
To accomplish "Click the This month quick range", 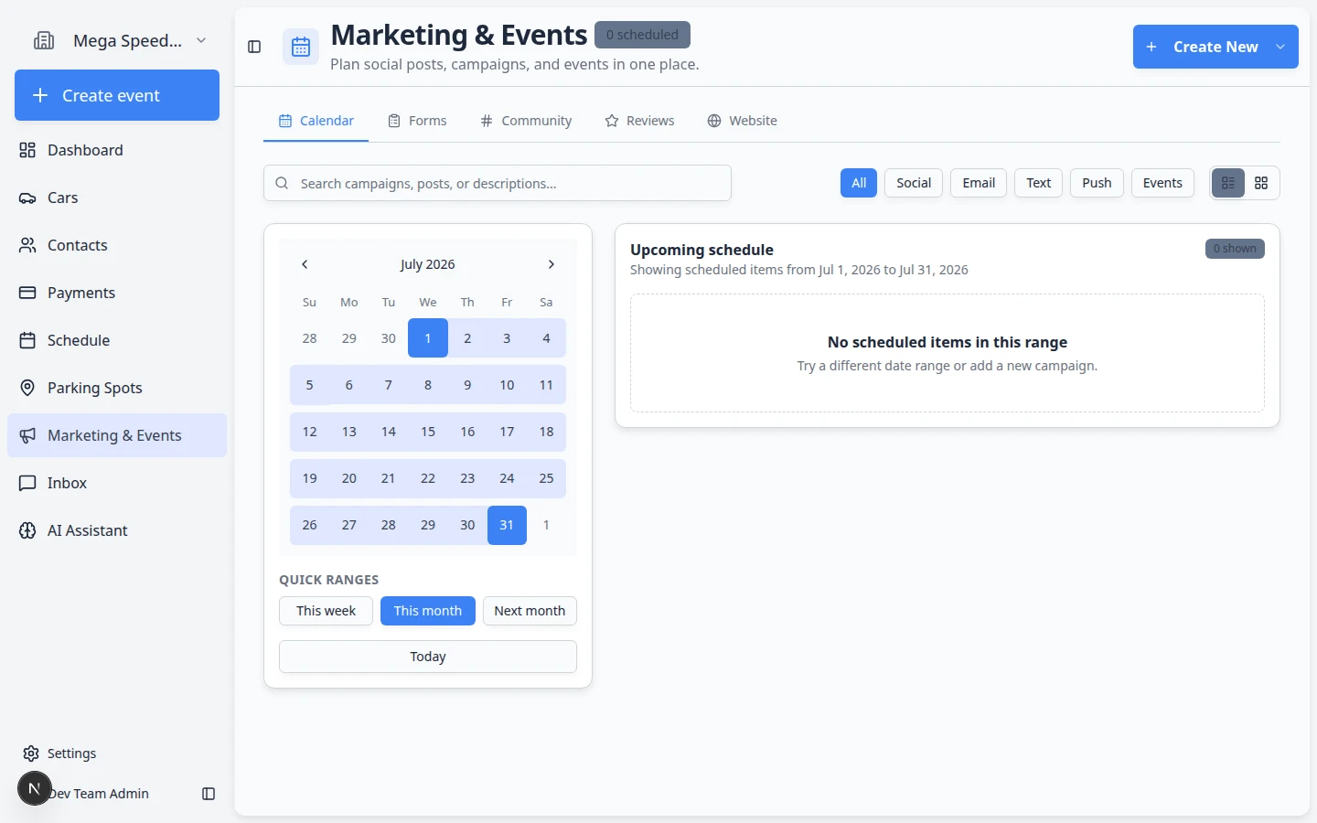I will pos(428,611).
